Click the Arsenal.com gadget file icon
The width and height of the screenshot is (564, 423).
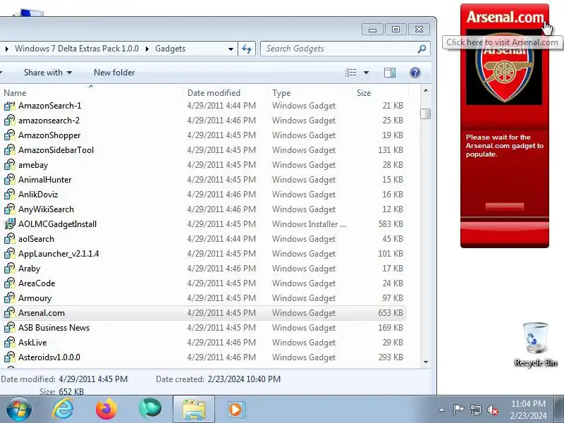click(10, 312)
